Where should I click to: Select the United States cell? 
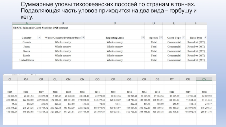tap(26, 60)
